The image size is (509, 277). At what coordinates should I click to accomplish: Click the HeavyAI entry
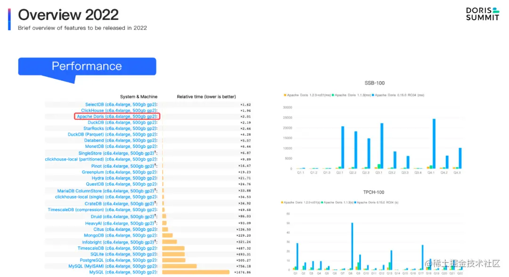(x=121, y=223)
